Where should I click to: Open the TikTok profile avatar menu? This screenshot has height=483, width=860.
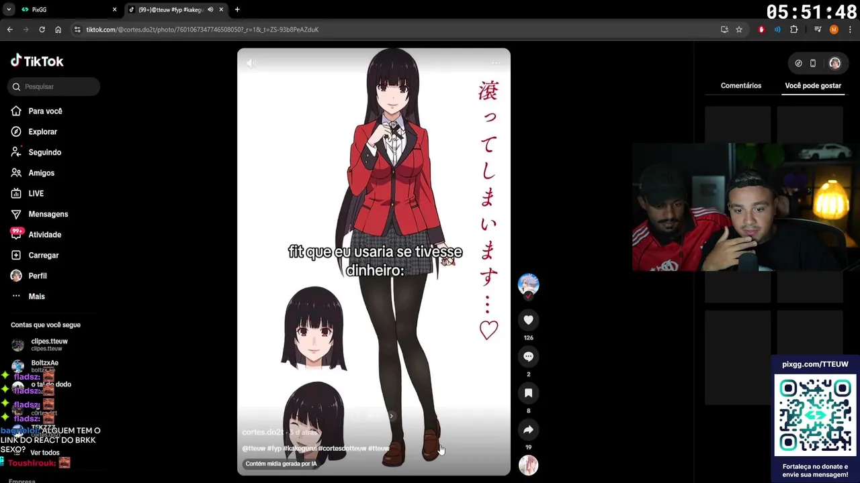(x=834, y=63)
